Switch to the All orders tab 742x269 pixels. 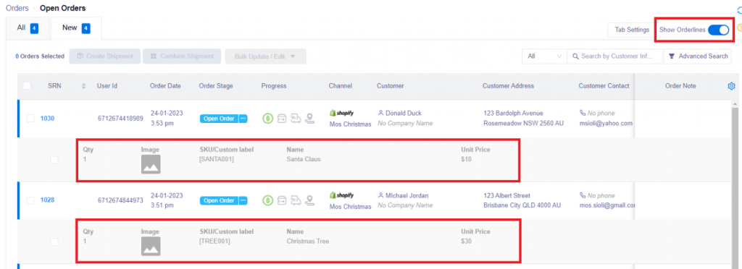(x=28, y=28)
